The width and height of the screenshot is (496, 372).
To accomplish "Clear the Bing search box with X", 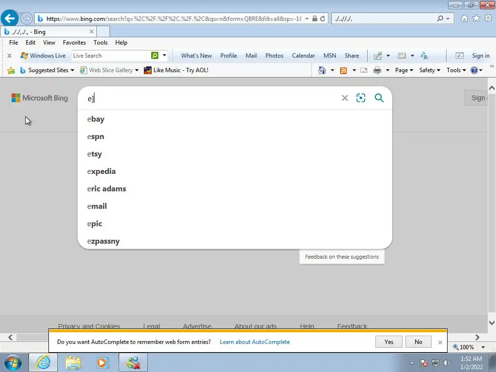I will 345,98.
